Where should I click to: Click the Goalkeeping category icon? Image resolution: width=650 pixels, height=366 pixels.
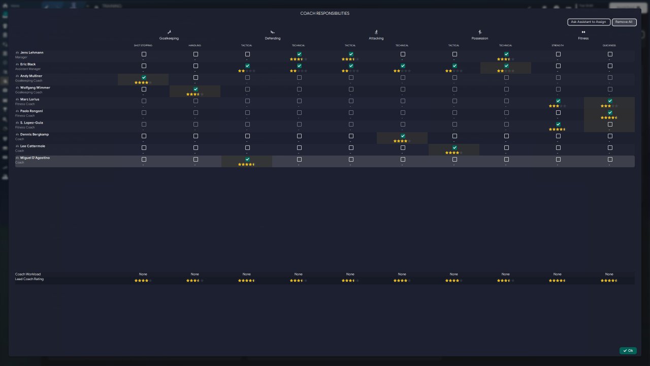click(x=169, y=32)
